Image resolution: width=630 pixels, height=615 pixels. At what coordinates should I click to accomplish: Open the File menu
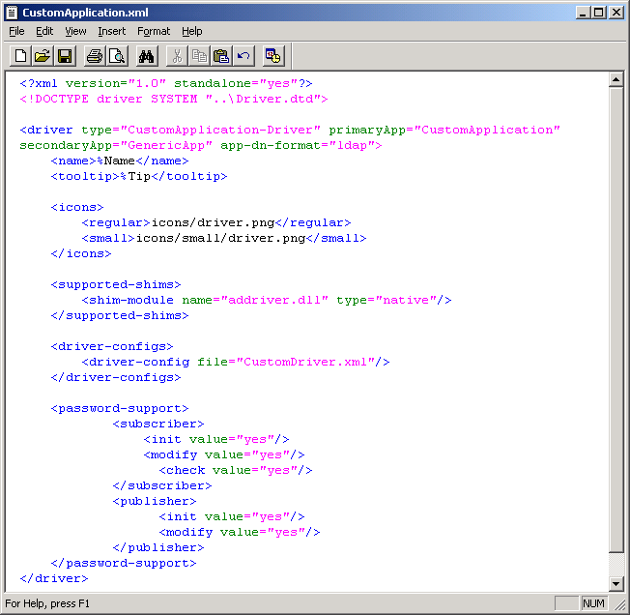[16, 31]
